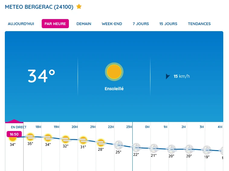Screen dimensions: 229x171
Task: Click the 19H hour label
Action: tap(56, 127)
